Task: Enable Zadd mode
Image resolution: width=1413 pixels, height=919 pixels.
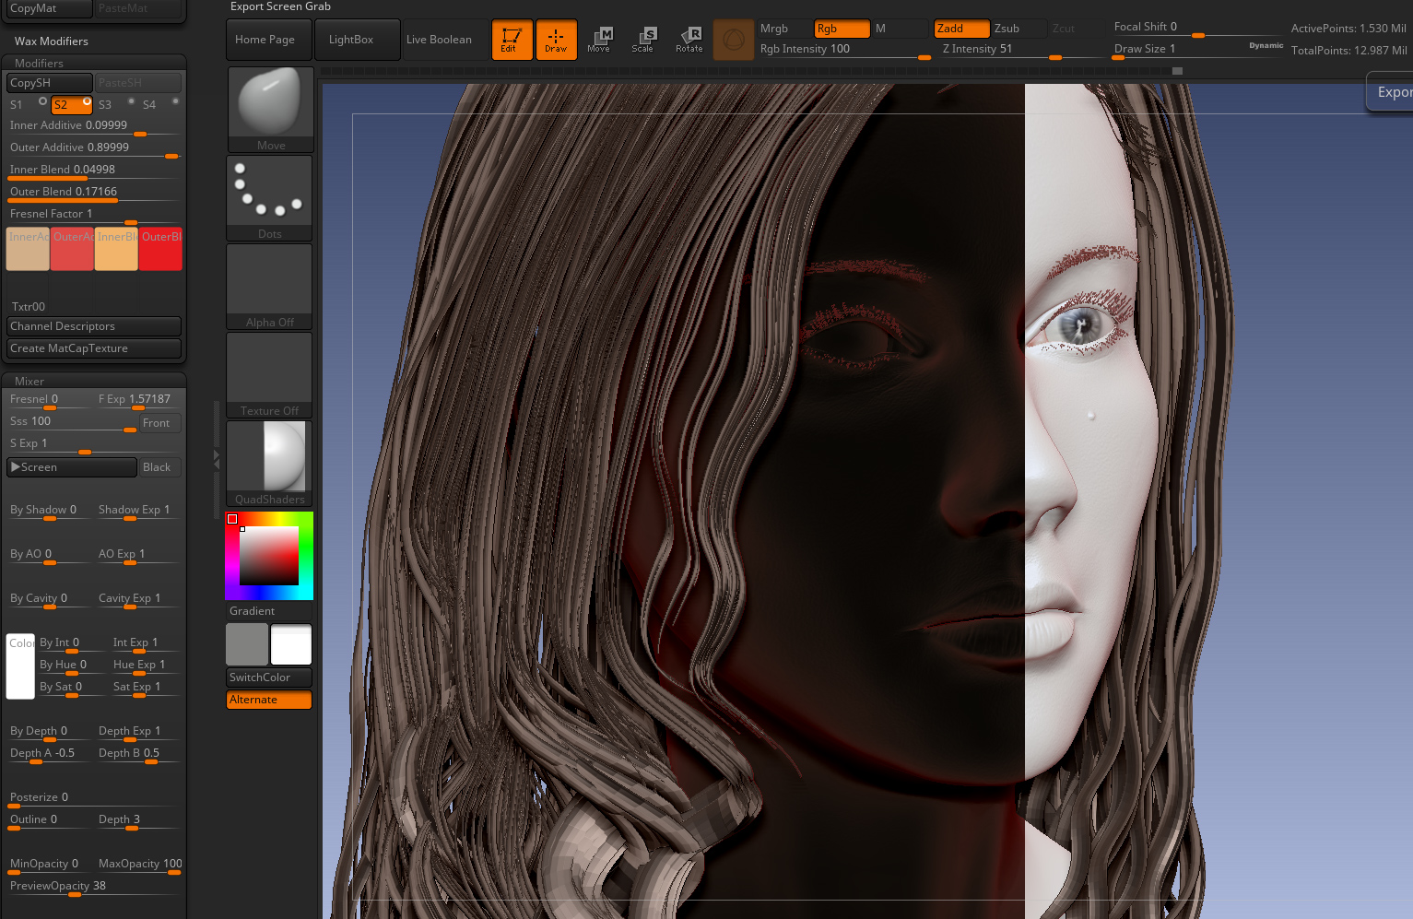Action: (961, 29)
